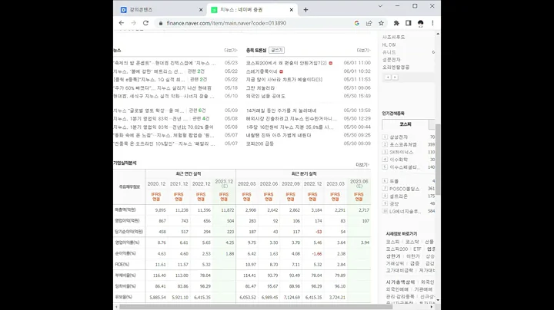This screenshot has width=554, height=310.
Task: Open 셀트리온 in popular stocks
Action: 399,196
